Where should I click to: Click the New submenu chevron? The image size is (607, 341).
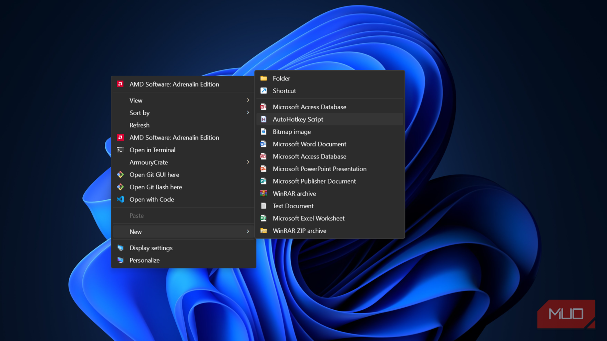click(x=248, y=232)
